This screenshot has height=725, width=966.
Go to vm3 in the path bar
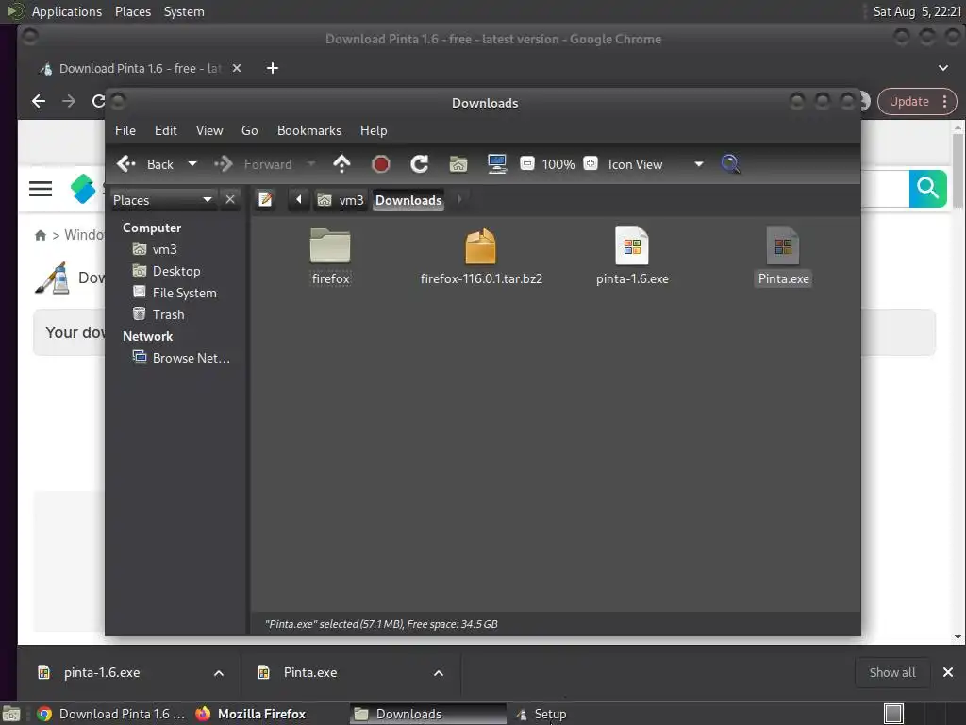pos(341,200)
